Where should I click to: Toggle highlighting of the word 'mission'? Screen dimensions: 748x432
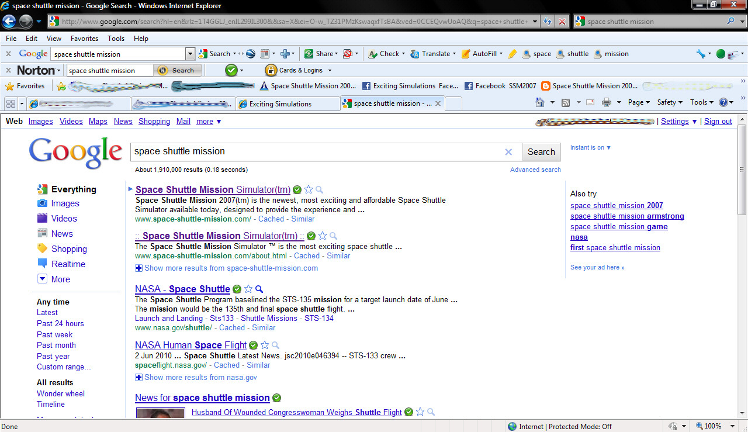(611, 54)
